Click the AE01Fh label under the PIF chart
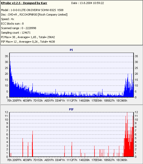Viewport: 143px width, 164px height. tap(49, 160)
